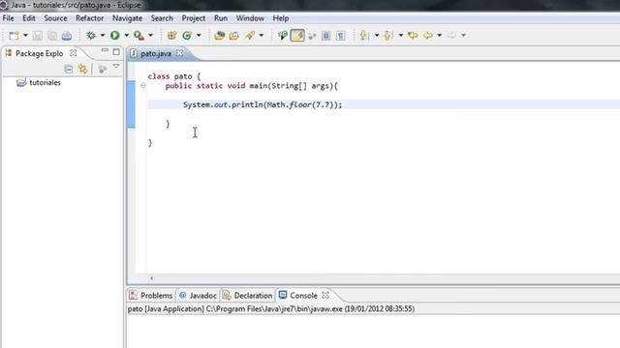Open the Edit menu
Viewport: 620px width, 348px height.
point(29,18)
